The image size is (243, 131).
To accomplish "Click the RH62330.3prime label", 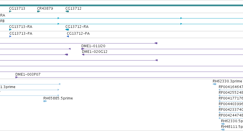I will (x=227, y=81).
